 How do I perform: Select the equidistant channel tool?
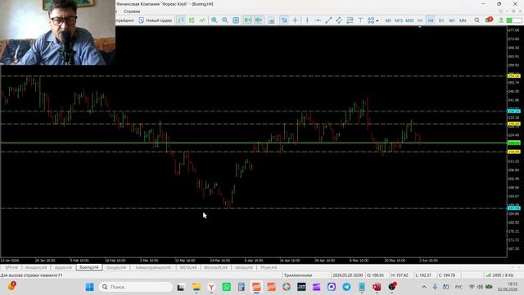coord(339,20)
